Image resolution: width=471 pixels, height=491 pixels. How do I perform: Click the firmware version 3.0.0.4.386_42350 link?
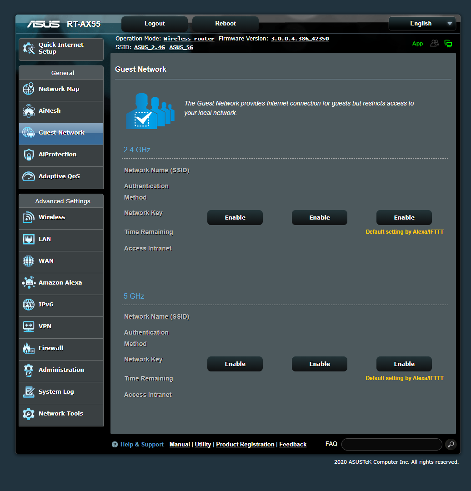[x=300, y=39]
